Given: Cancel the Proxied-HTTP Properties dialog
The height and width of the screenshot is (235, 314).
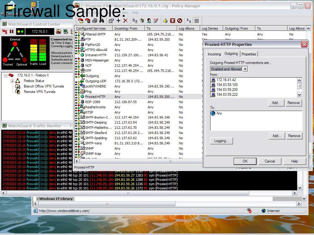Looking at the screenshot, I should 270,161.
